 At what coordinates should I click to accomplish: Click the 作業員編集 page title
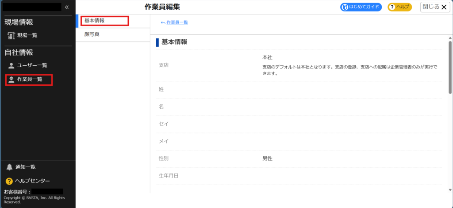162,7
